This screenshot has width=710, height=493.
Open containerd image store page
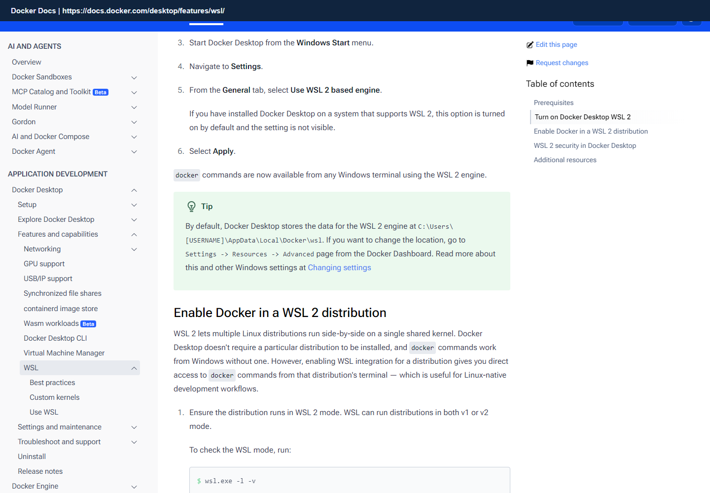point(61,309)
